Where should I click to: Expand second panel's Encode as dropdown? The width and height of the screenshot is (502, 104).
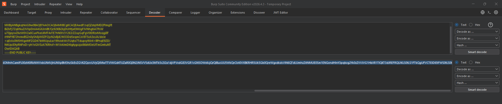coord(477,76)
